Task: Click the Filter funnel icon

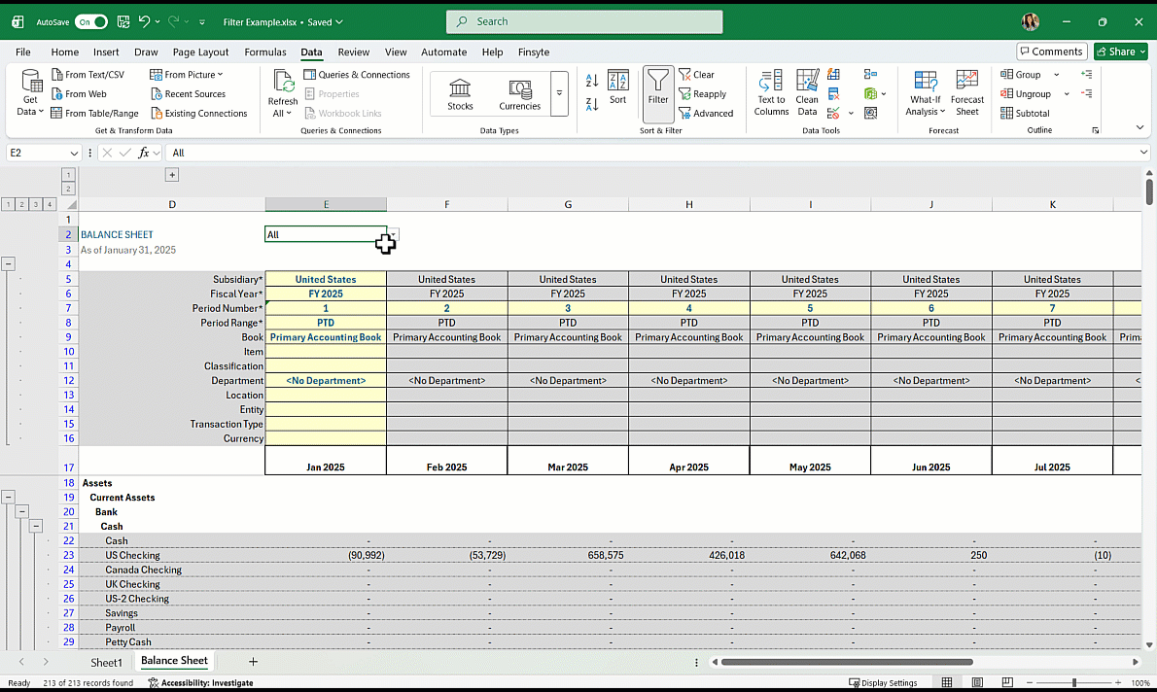Action: [x=658, y=87]
